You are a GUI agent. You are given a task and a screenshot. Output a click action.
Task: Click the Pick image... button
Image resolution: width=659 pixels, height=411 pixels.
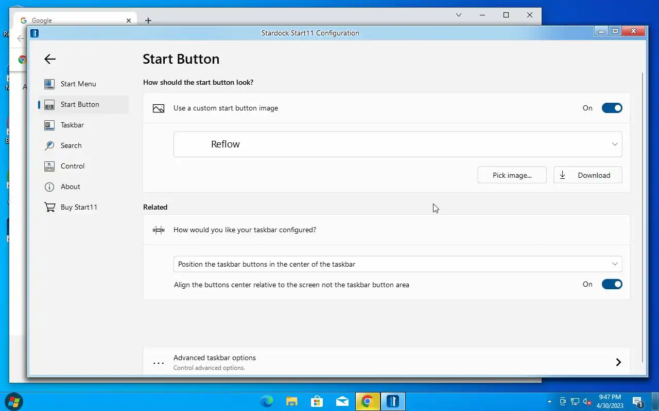[x=512, y=175]
